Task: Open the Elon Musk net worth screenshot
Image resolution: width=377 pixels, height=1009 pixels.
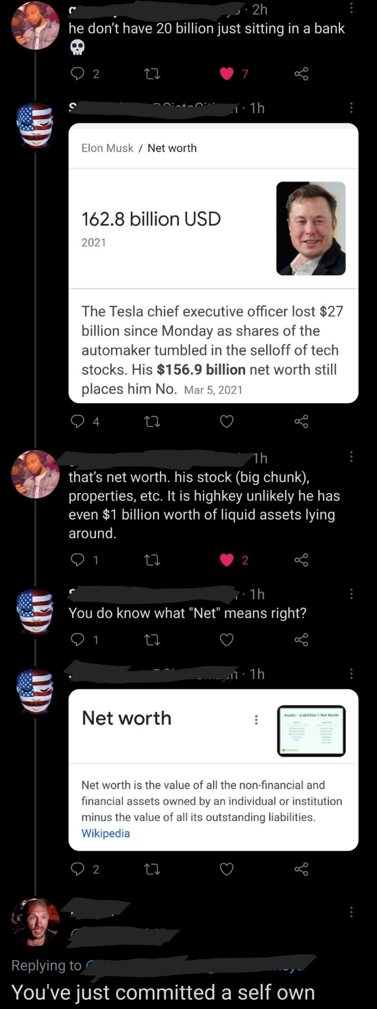Action: coord(213,263)
